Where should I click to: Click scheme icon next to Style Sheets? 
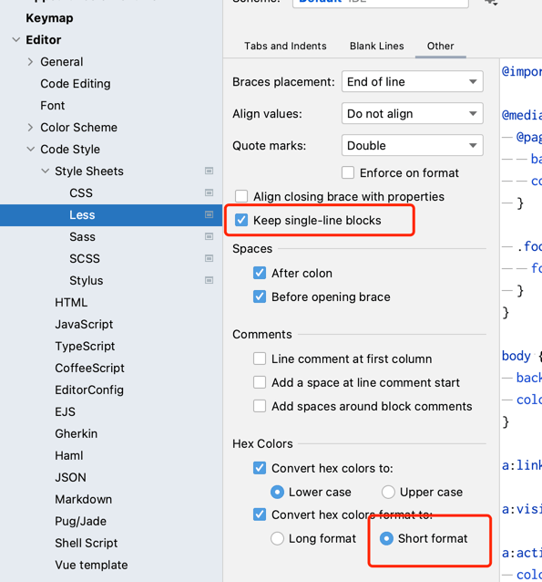click(x=210, y=171)
